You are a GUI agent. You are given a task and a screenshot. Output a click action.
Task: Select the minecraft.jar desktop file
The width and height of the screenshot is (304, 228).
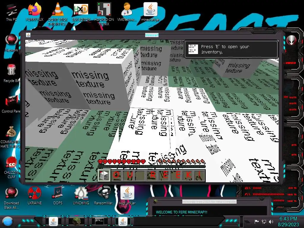click(x=150, y=12)
